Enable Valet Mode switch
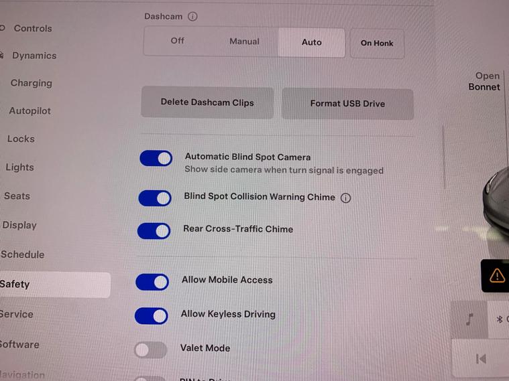Image resolution: width=509 pixels, height=381 pixels. tap(151, 350)
